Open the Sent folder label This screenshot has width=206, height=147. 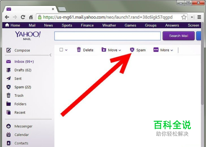click(x=18, y=79)
